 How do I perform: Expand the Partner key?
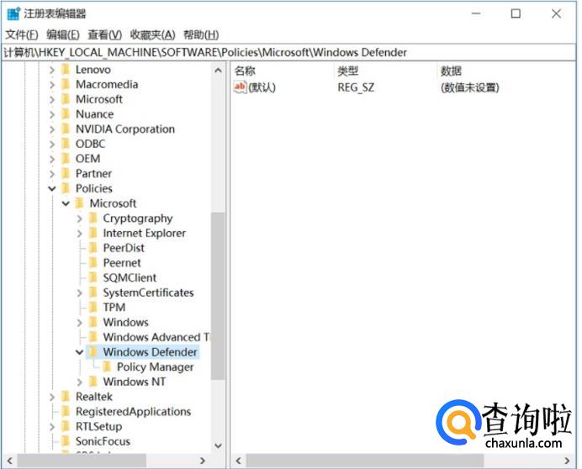52,174
